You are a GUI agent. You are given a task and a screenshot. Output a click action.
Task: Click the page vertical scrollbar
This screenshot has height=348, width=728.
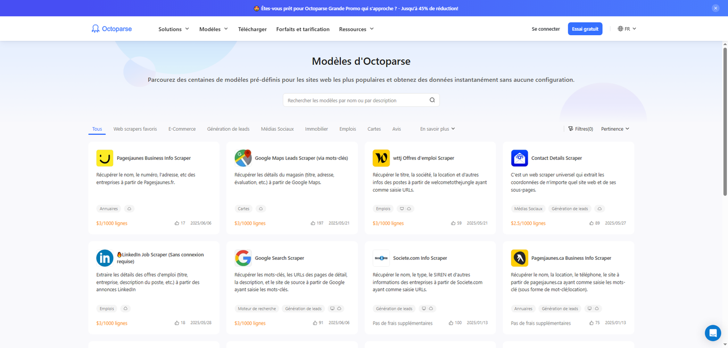pos(725,122)
